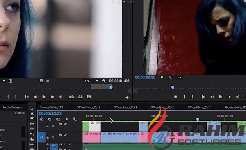Image resolution: width=246 pixels, height=150 pixels.
Task: Click Drag Video Only icon
Action: click(x=41, y=81)
